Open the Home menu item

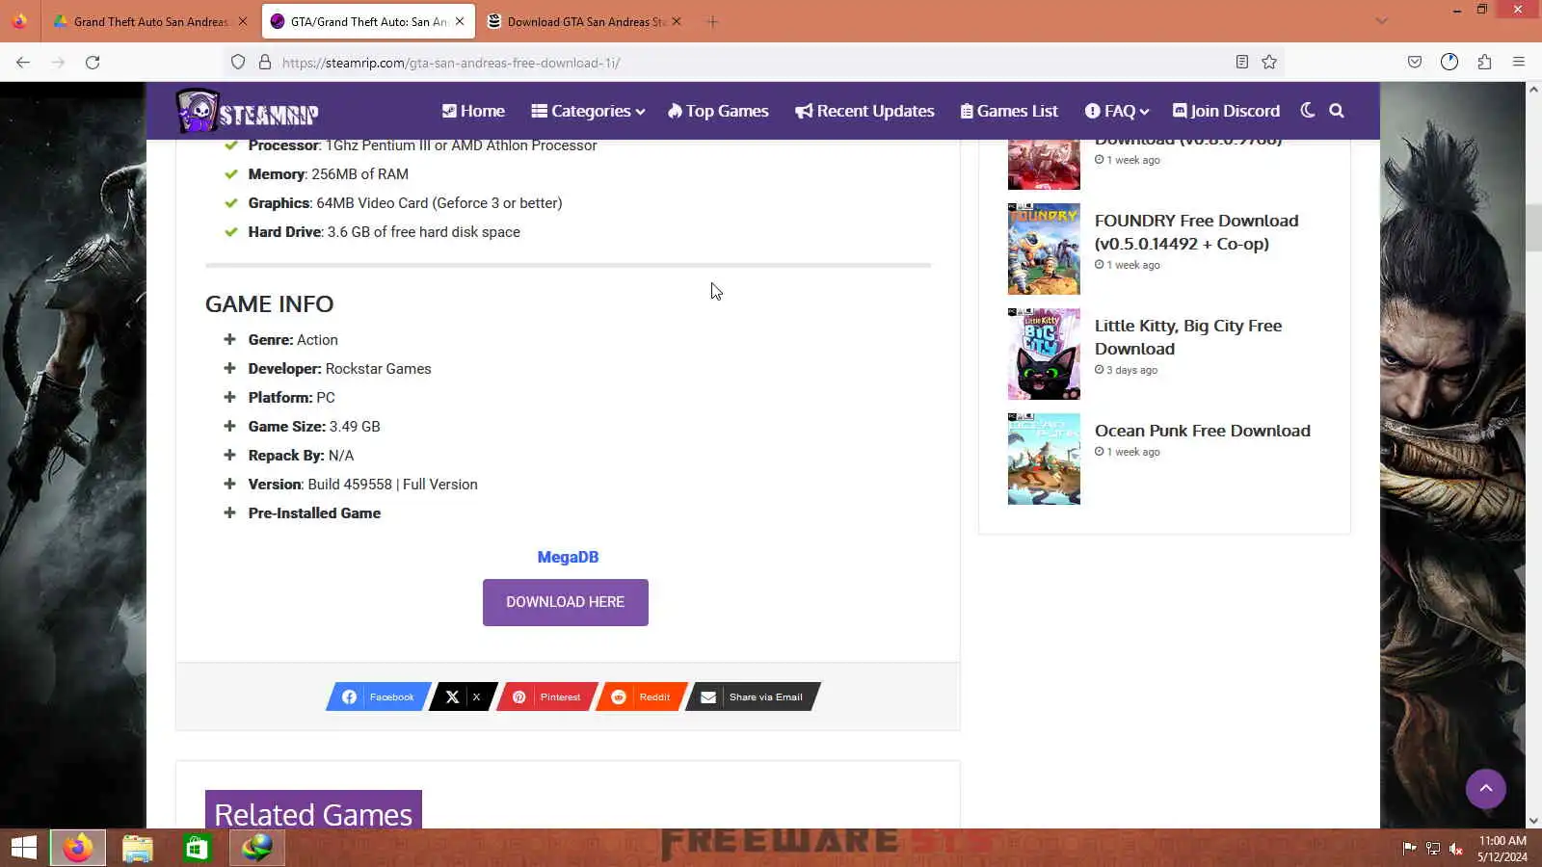pyautogui.click(x=473, y=111)
